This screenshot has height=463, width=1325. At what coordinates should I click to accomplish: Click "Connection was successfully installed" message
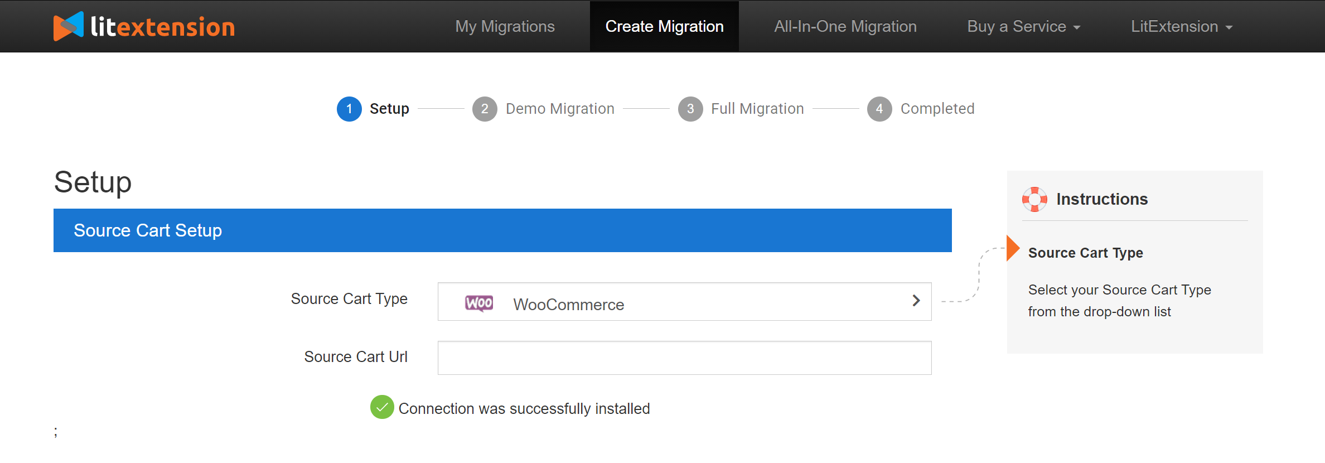pos(524,409)
